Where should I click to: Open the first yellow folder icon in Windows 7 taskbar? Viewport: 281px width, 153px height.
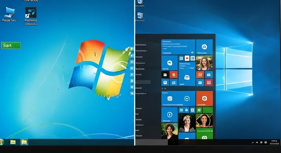tap(13, 142)
